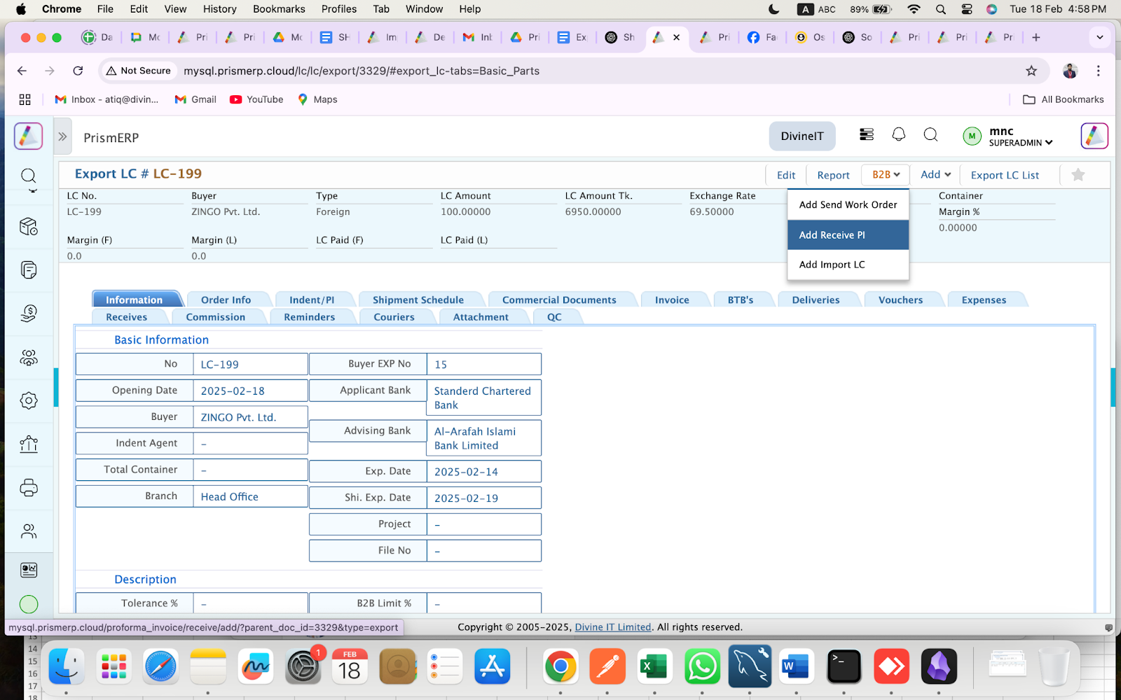The image size is (1121, 700).
Task: Choose Add Import LC
Action: tap(848, 264)
